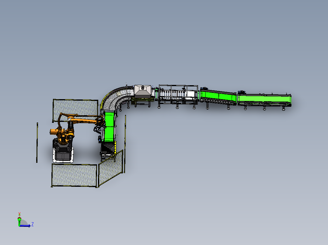Select the robot's white base pedestal
Viewport: 328px width, 245px height.
click(x=63, y=155)
